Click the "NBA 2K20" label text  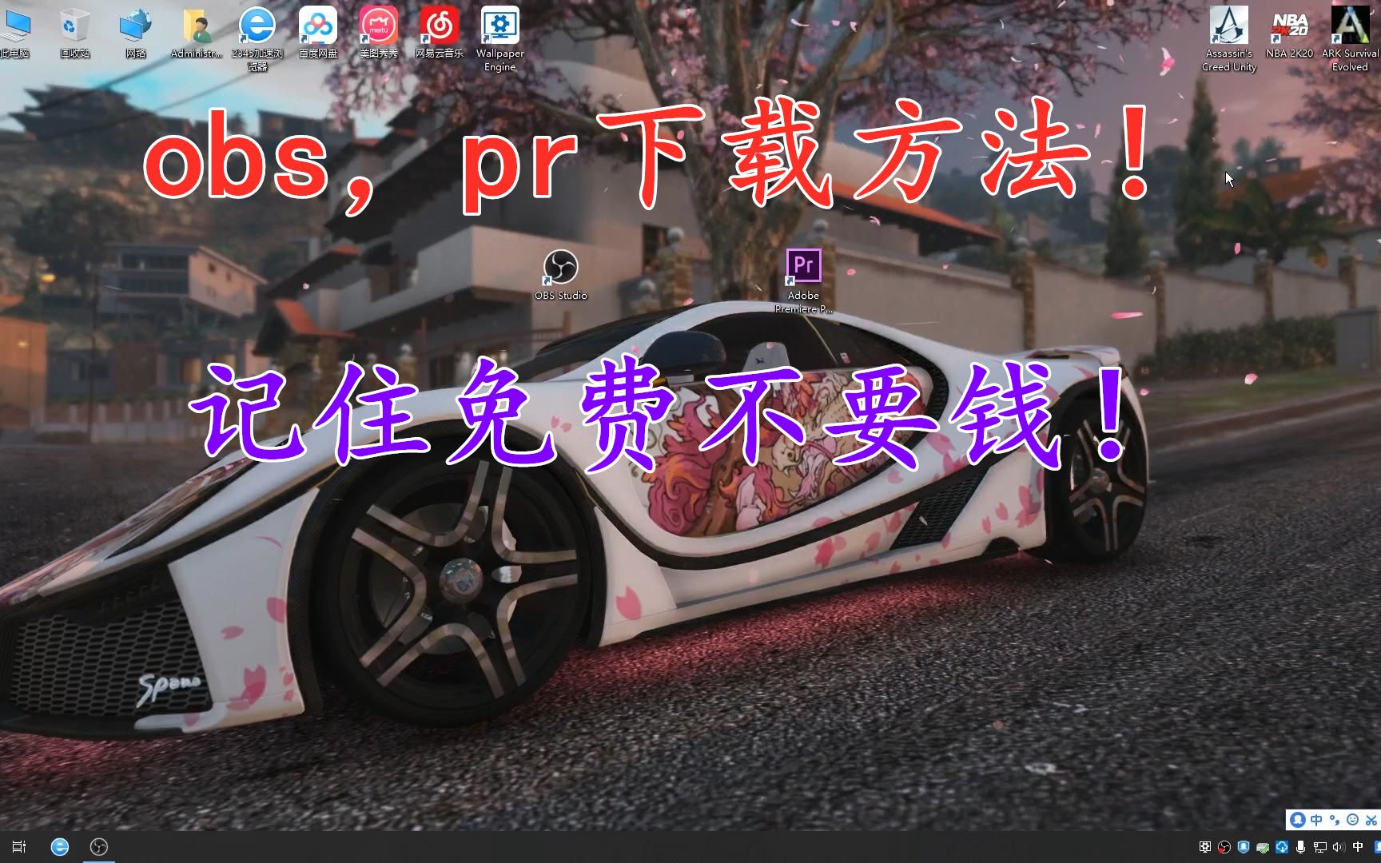click(x=1290, y=54)
